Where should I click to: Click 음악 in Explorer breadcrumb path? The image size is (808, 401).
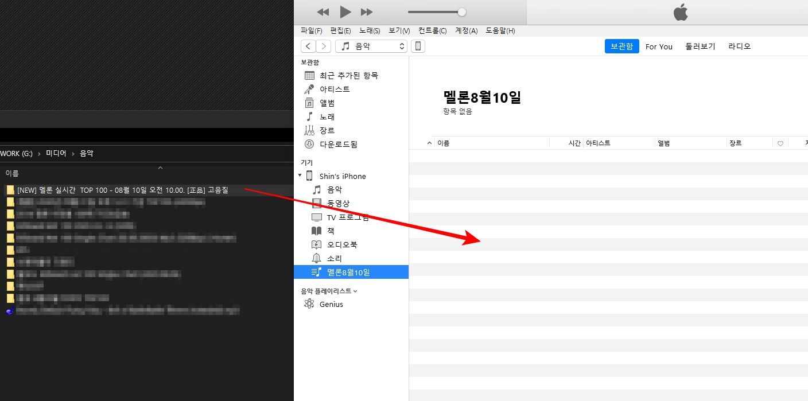[86, 153]
